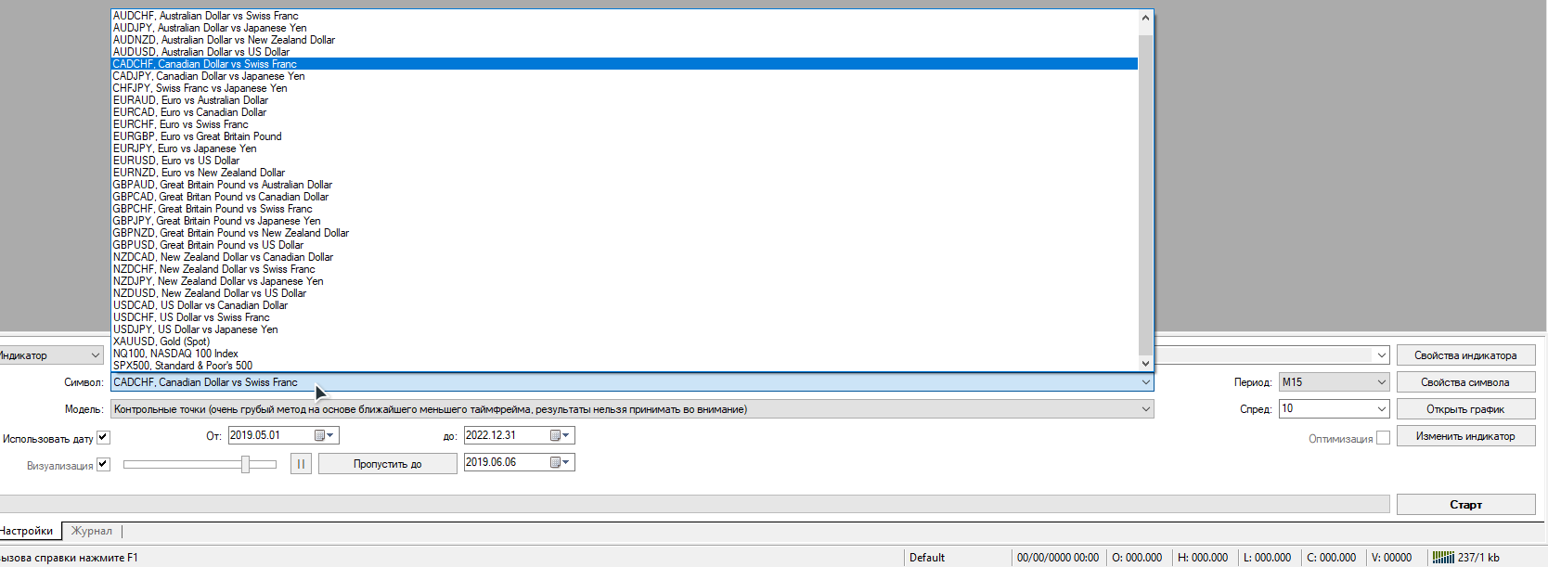This screenshot has width=1548, height=567.
Task: Switch to the Журнал tab
Action: 92,531
